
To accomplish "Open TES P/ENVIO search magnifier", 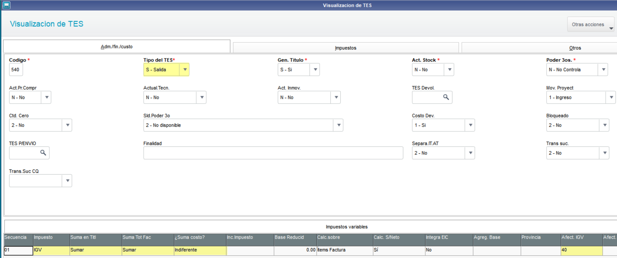I will click(43, 153).
